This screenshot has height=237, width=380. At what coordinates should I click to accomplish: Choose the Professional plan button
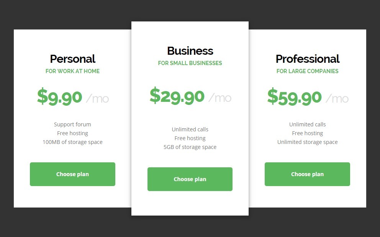click(307, 174)
